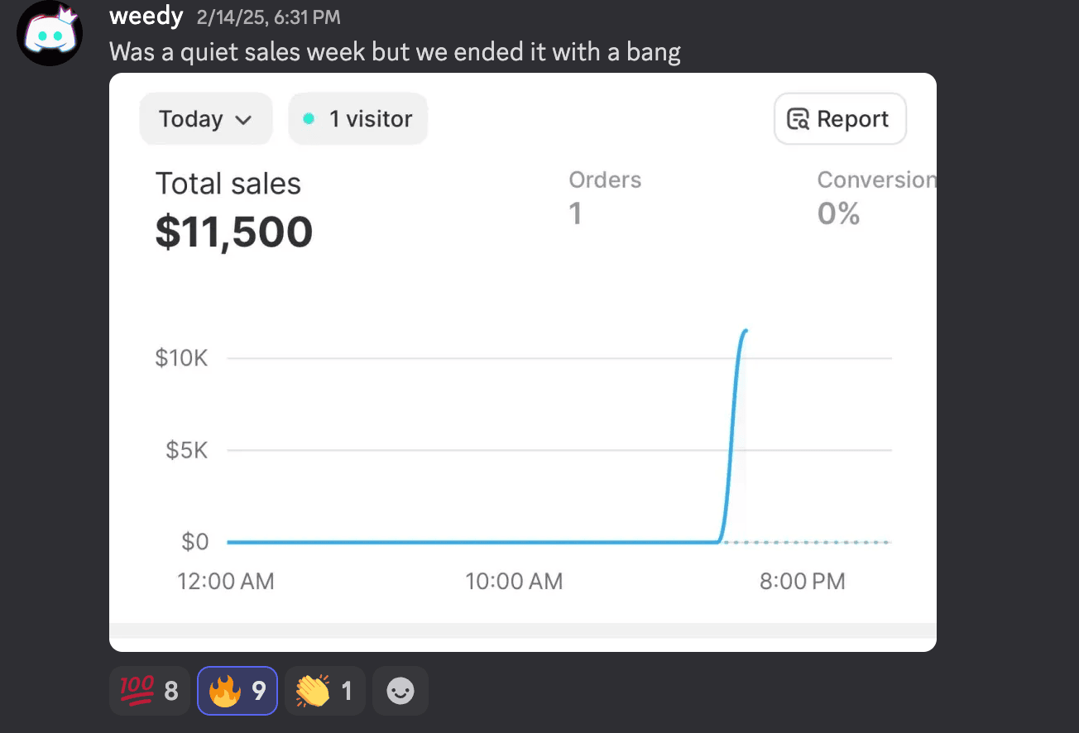The width and height of the screenshot is (1079, 733).
Task: Click the sales line peak on chart
Action: [x=746, y=331]
